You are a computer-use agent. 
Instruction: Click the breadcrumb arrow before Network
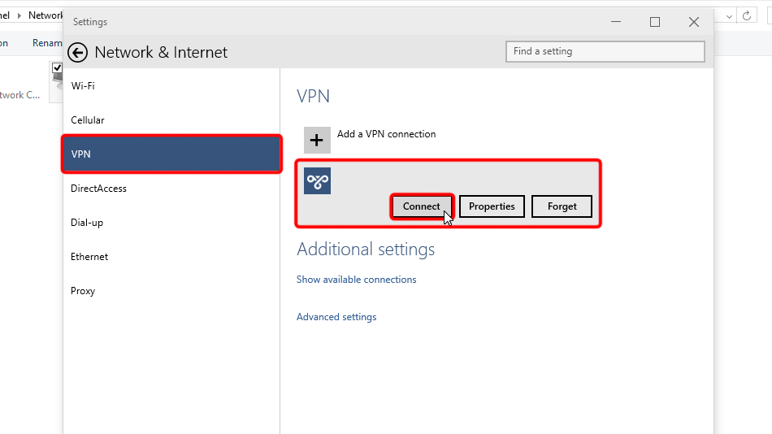click(x=20, y=15)
